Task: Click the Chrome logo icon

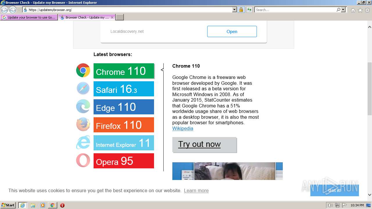Action: 83,70
